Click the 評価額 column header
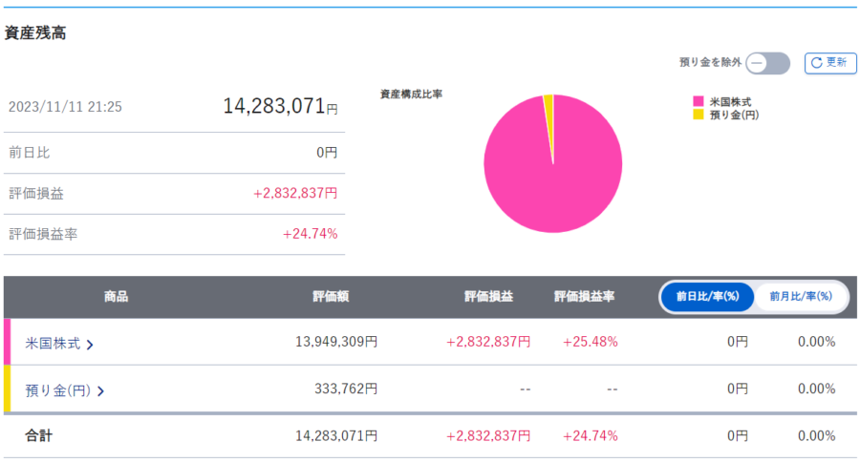 pos(331,297)
